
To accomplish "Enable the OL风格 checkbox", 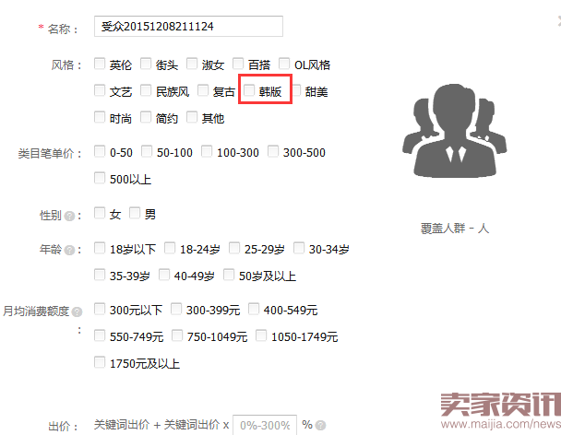I will click(x=284, y=64).
